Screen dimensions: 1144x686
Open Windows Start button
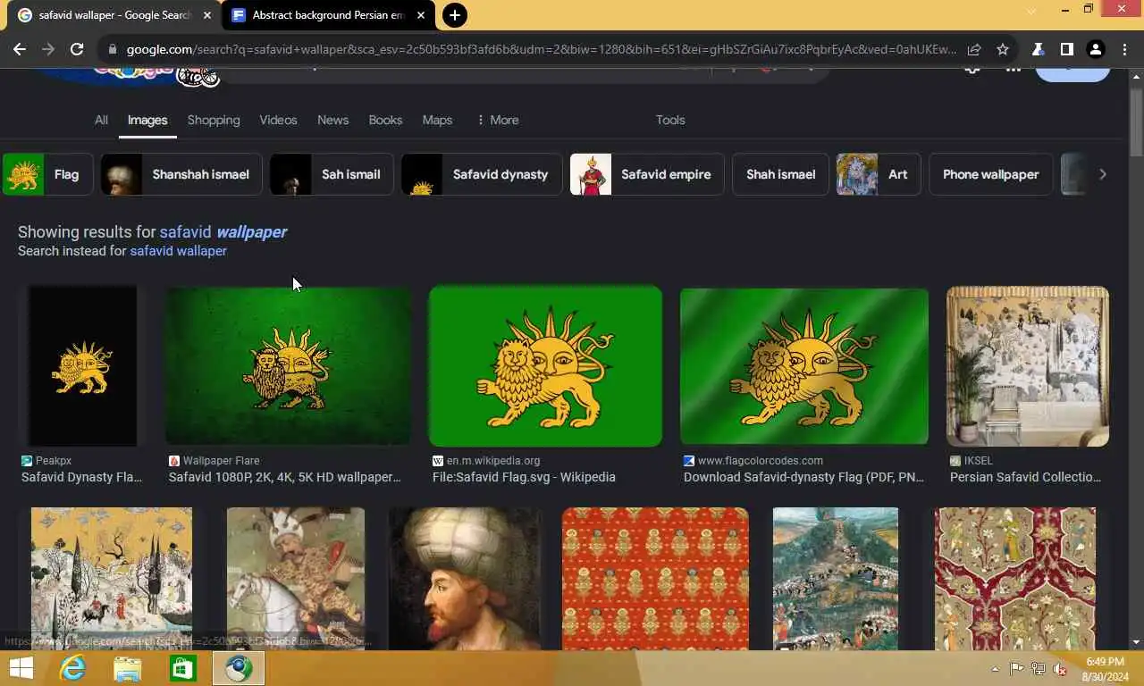pyautogui.click(x=21, y=668)
